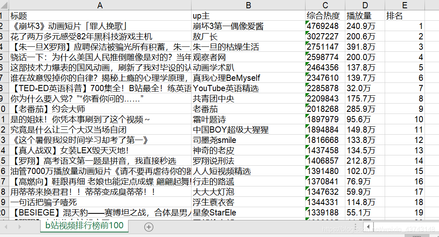Viewport: 439px width, 237px height.
Task: Select column C header
Action: [325, 5]
